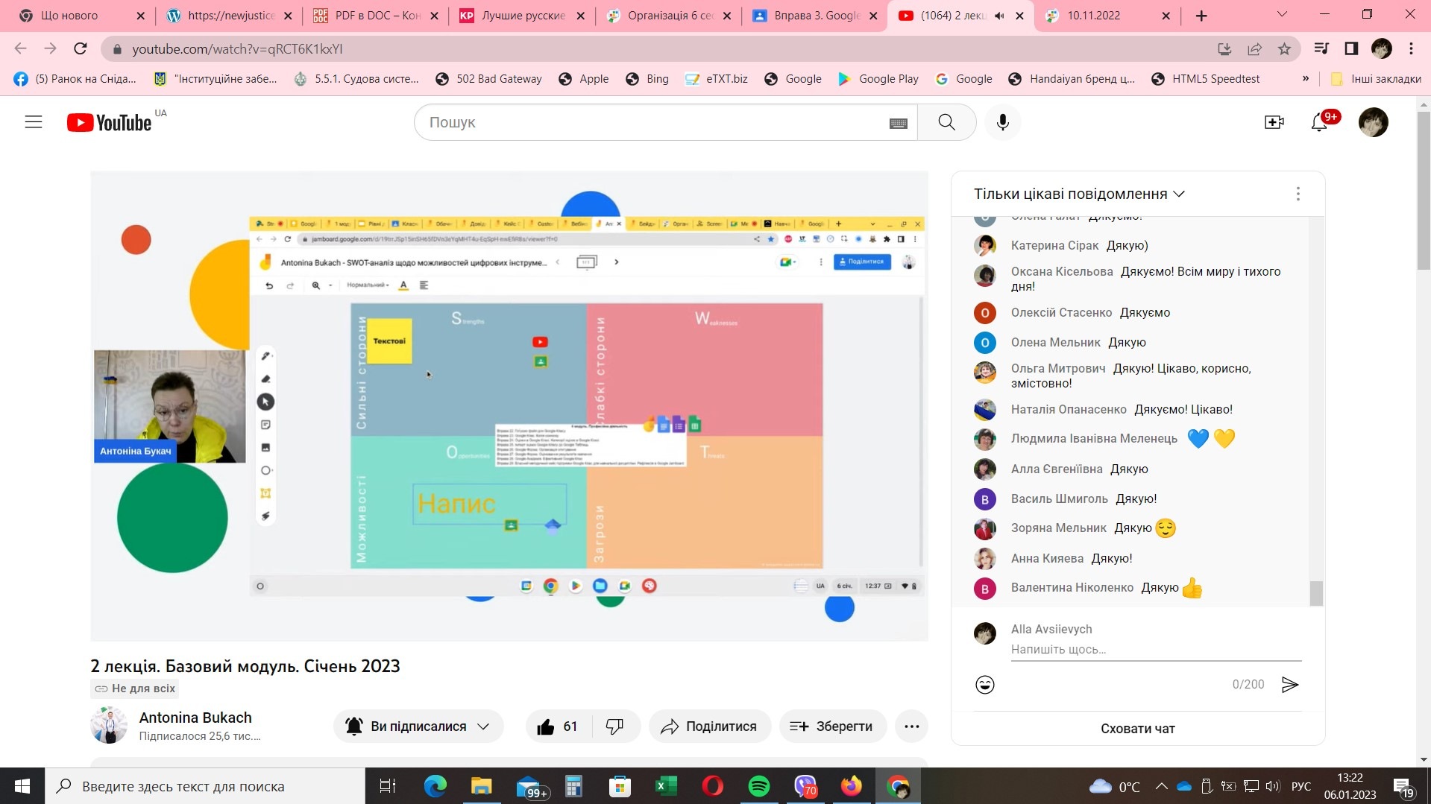This screenshot has width=1431, height=804.
Task: Send the chat message arrow icon
Action: click(1290, 685)
